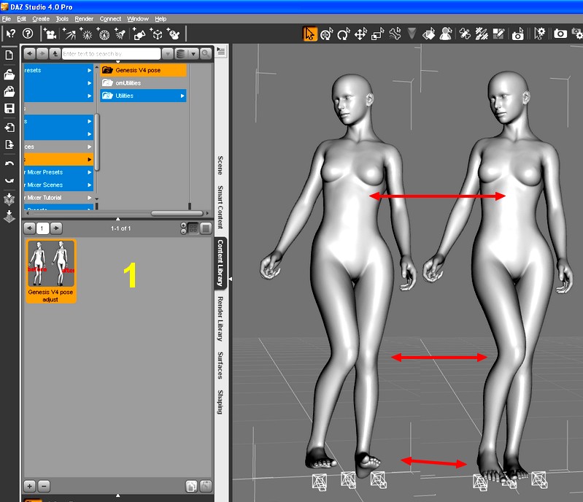Open the question mark help icon
The image size is (583, 502).
point(28,34)
